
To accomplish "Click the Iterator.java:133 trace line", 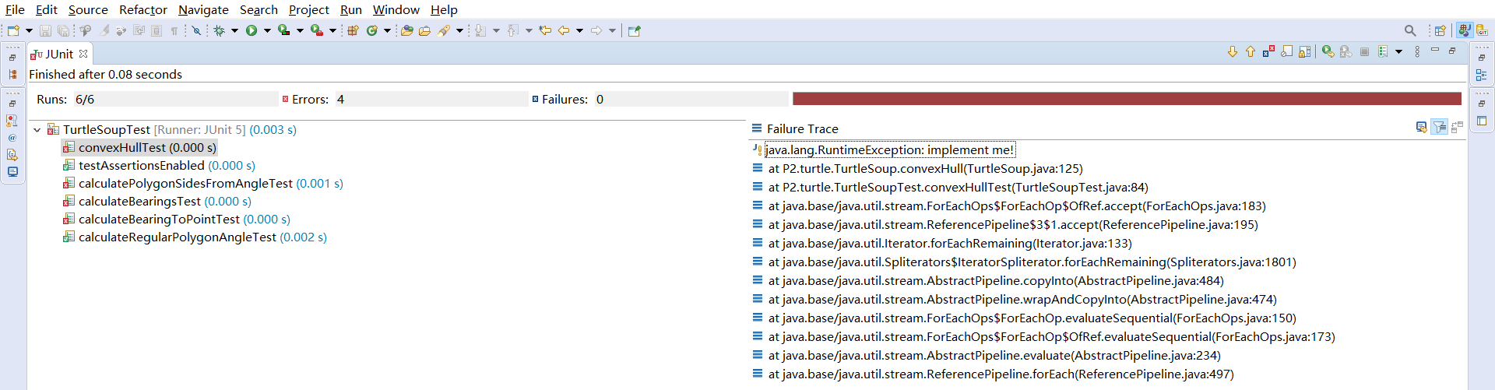I will (x=950, y=243).
